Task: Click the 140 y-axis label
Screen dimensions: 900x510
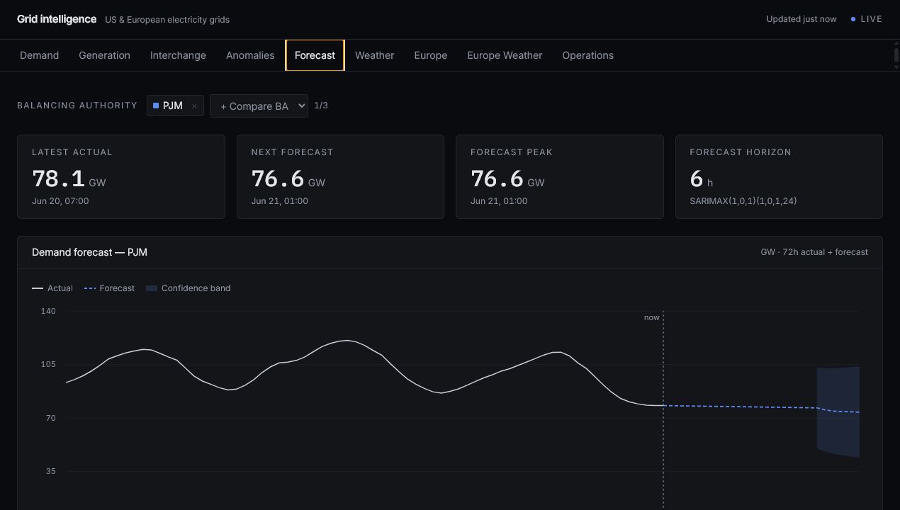Action: [48, 311]
